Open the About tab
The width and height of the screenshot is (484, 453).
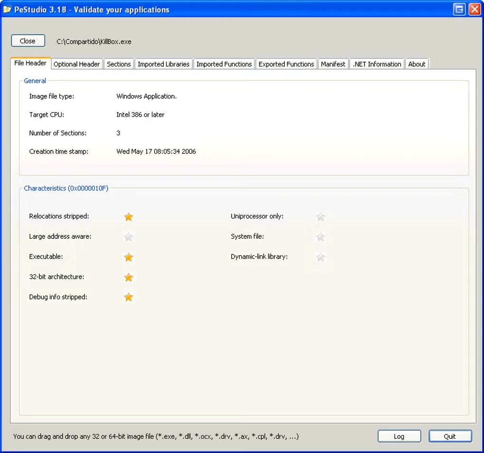(x=417, y=64)
